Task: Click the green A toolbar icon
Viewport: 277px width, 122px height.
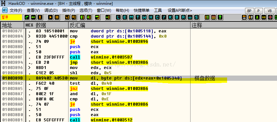Action: click(x=257, y=17)
